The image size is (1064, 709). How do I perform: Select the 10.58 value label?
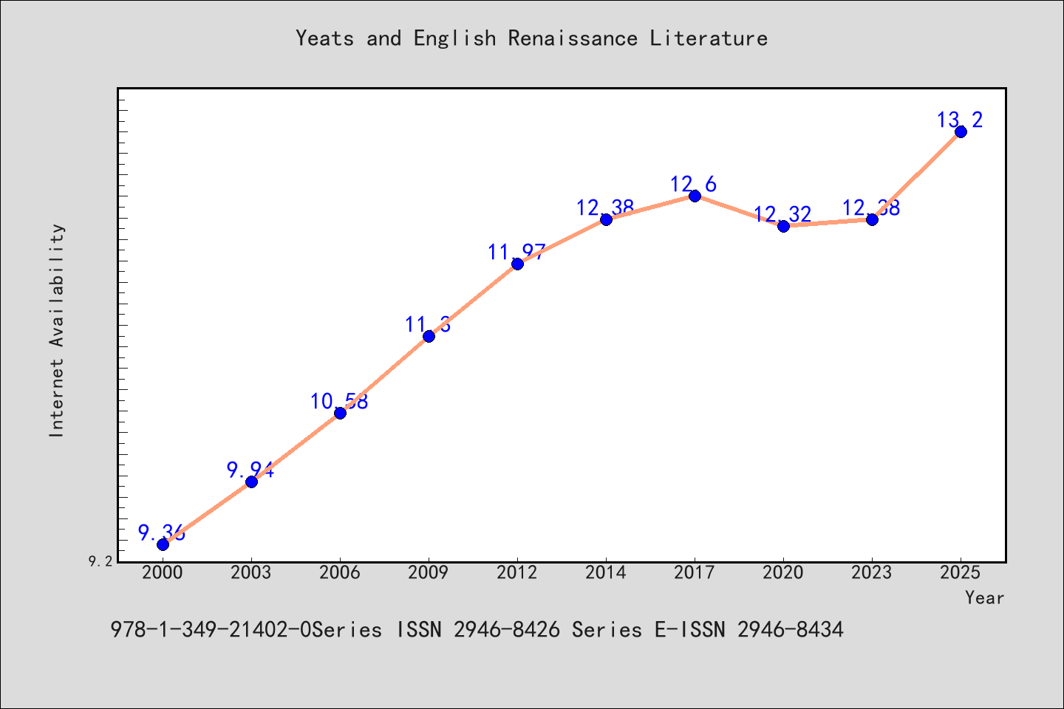tap(339, 401)
